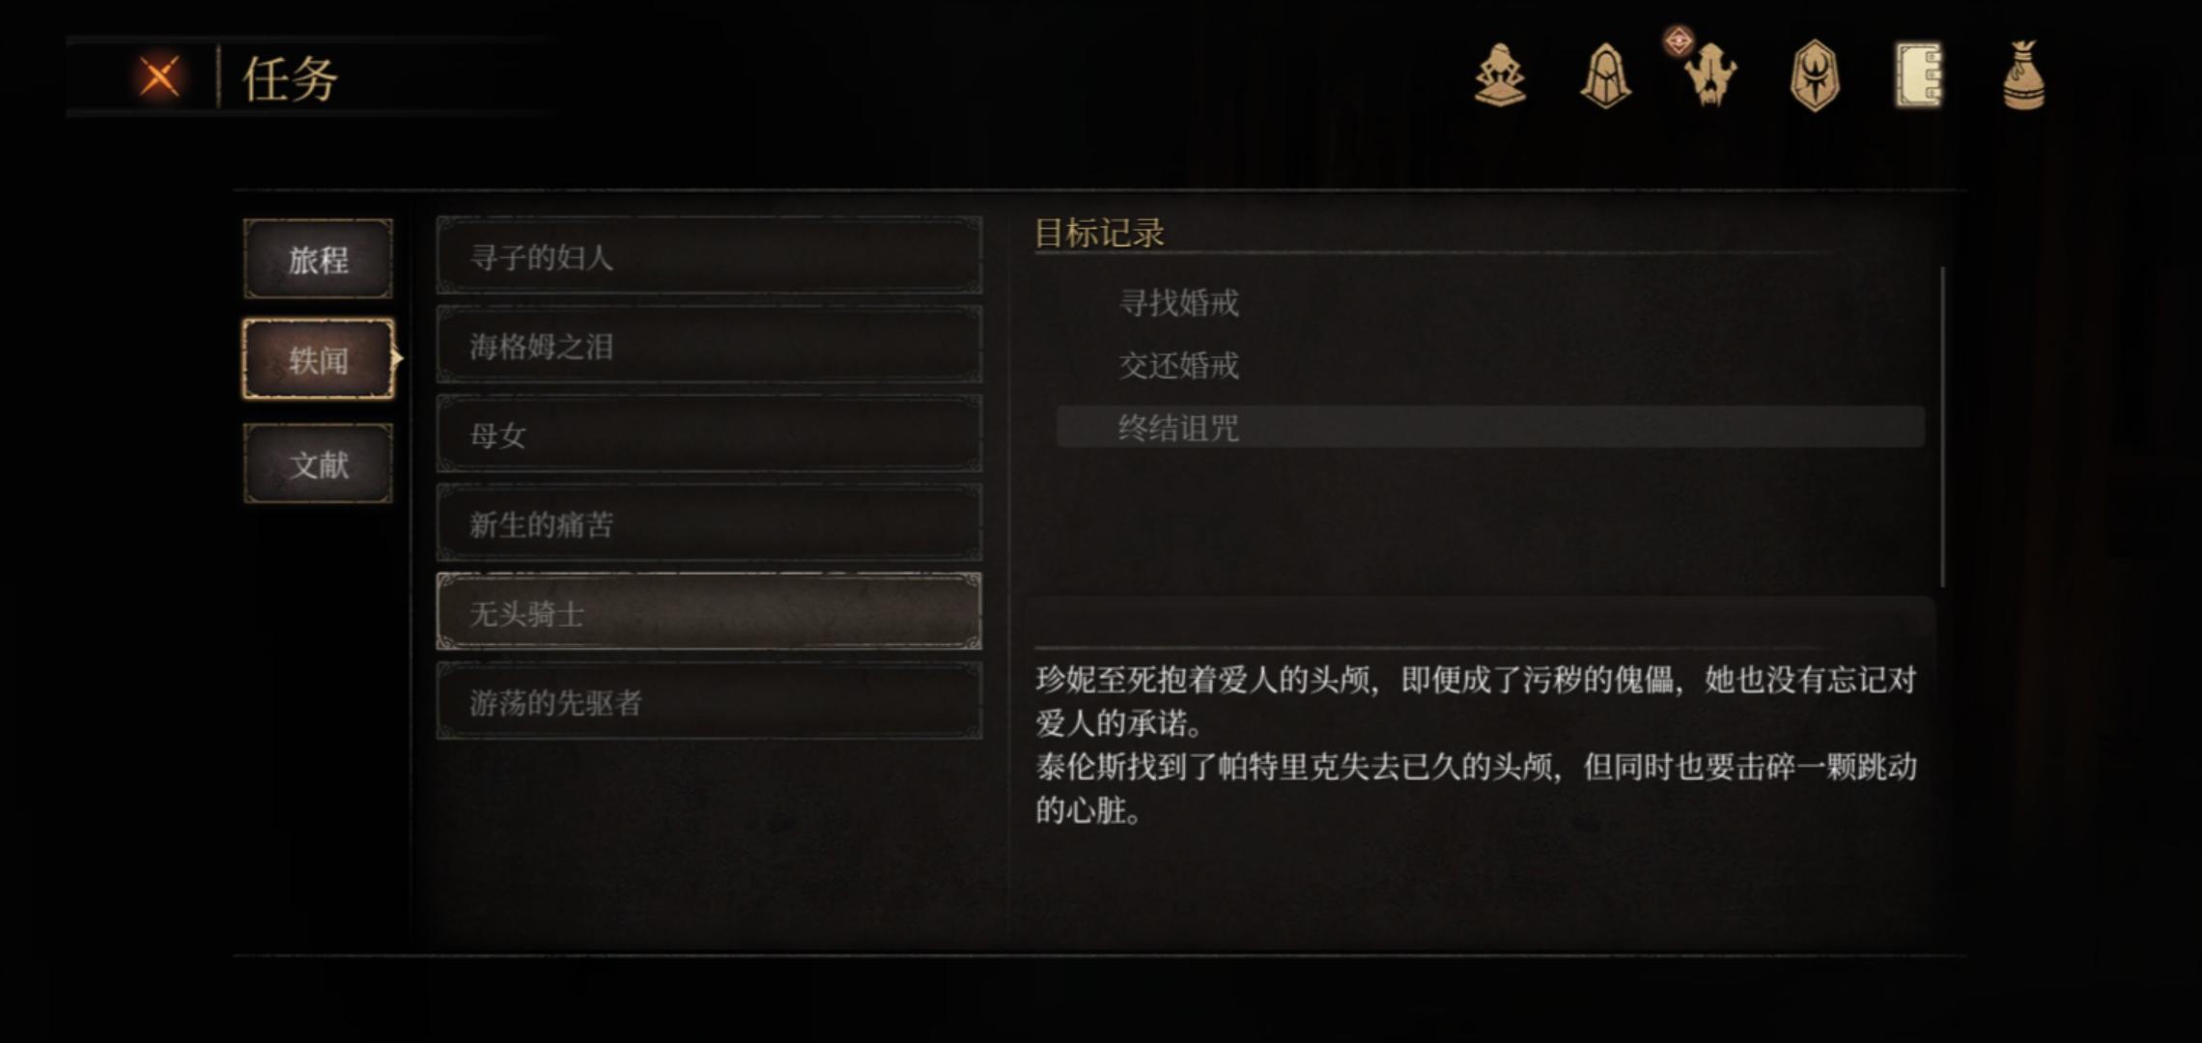This screenshot has height=1043, width=2202.
Task: Switch to the 旅程 tab
Action: 318,259
